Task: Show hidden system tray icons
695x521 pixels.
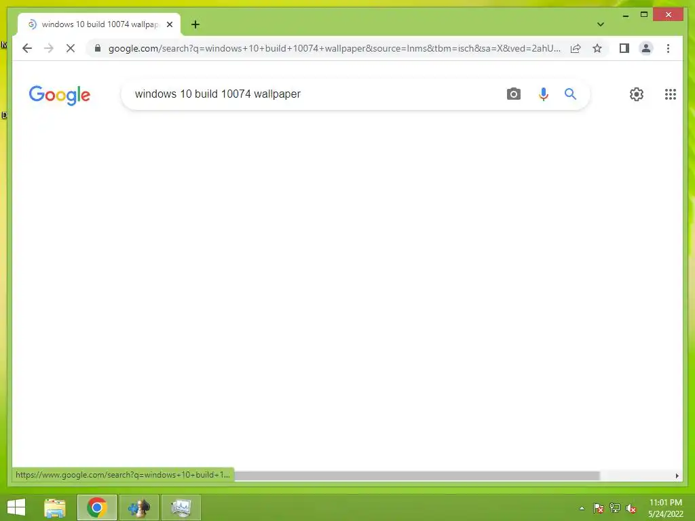Action: click(x=582, y=508)
